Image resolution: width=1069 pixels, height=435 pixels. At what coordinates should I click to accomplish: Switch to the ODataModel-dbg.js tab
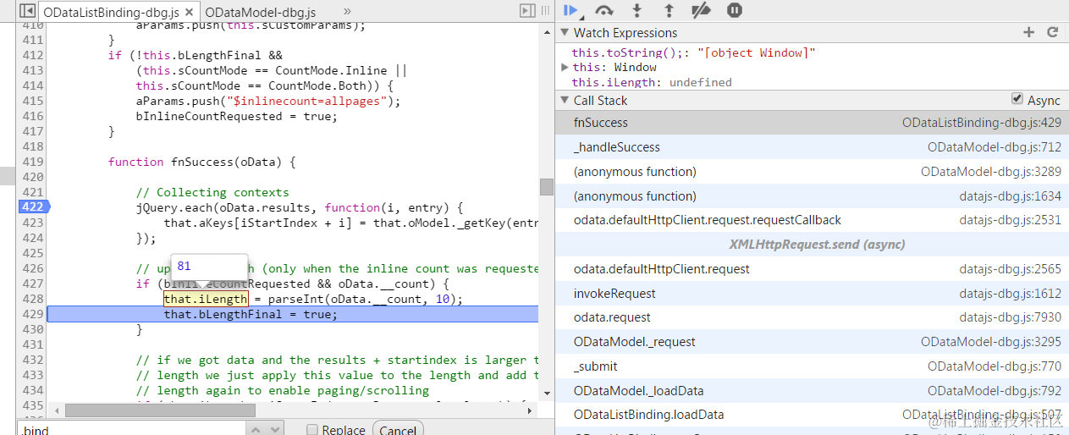click(261, 12)
